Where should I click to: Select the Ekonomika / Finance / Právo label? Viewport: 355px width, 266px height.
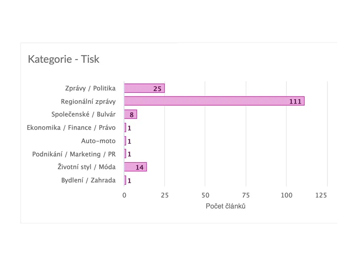tap(71, 127)
